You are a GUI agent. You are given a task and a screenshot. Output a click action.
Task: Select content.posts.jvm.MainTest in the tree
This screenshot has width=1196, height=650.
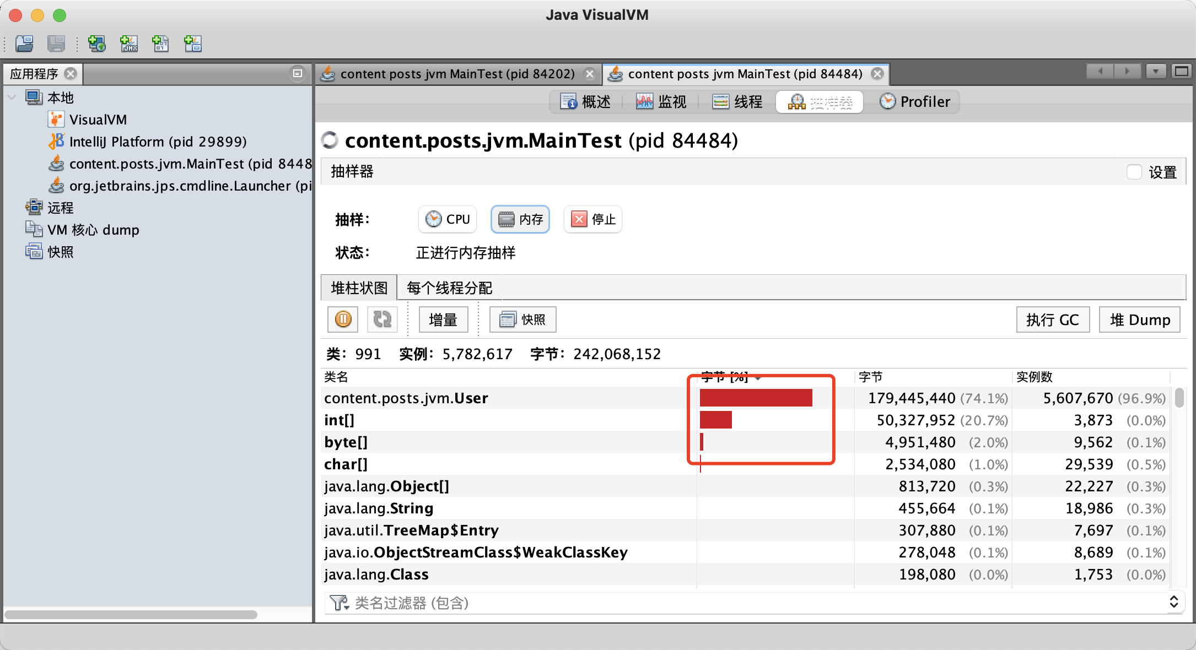tap(180, 164)
